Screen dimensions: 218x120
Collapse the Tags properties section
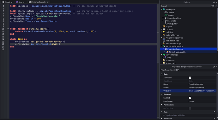click(161, 112)
